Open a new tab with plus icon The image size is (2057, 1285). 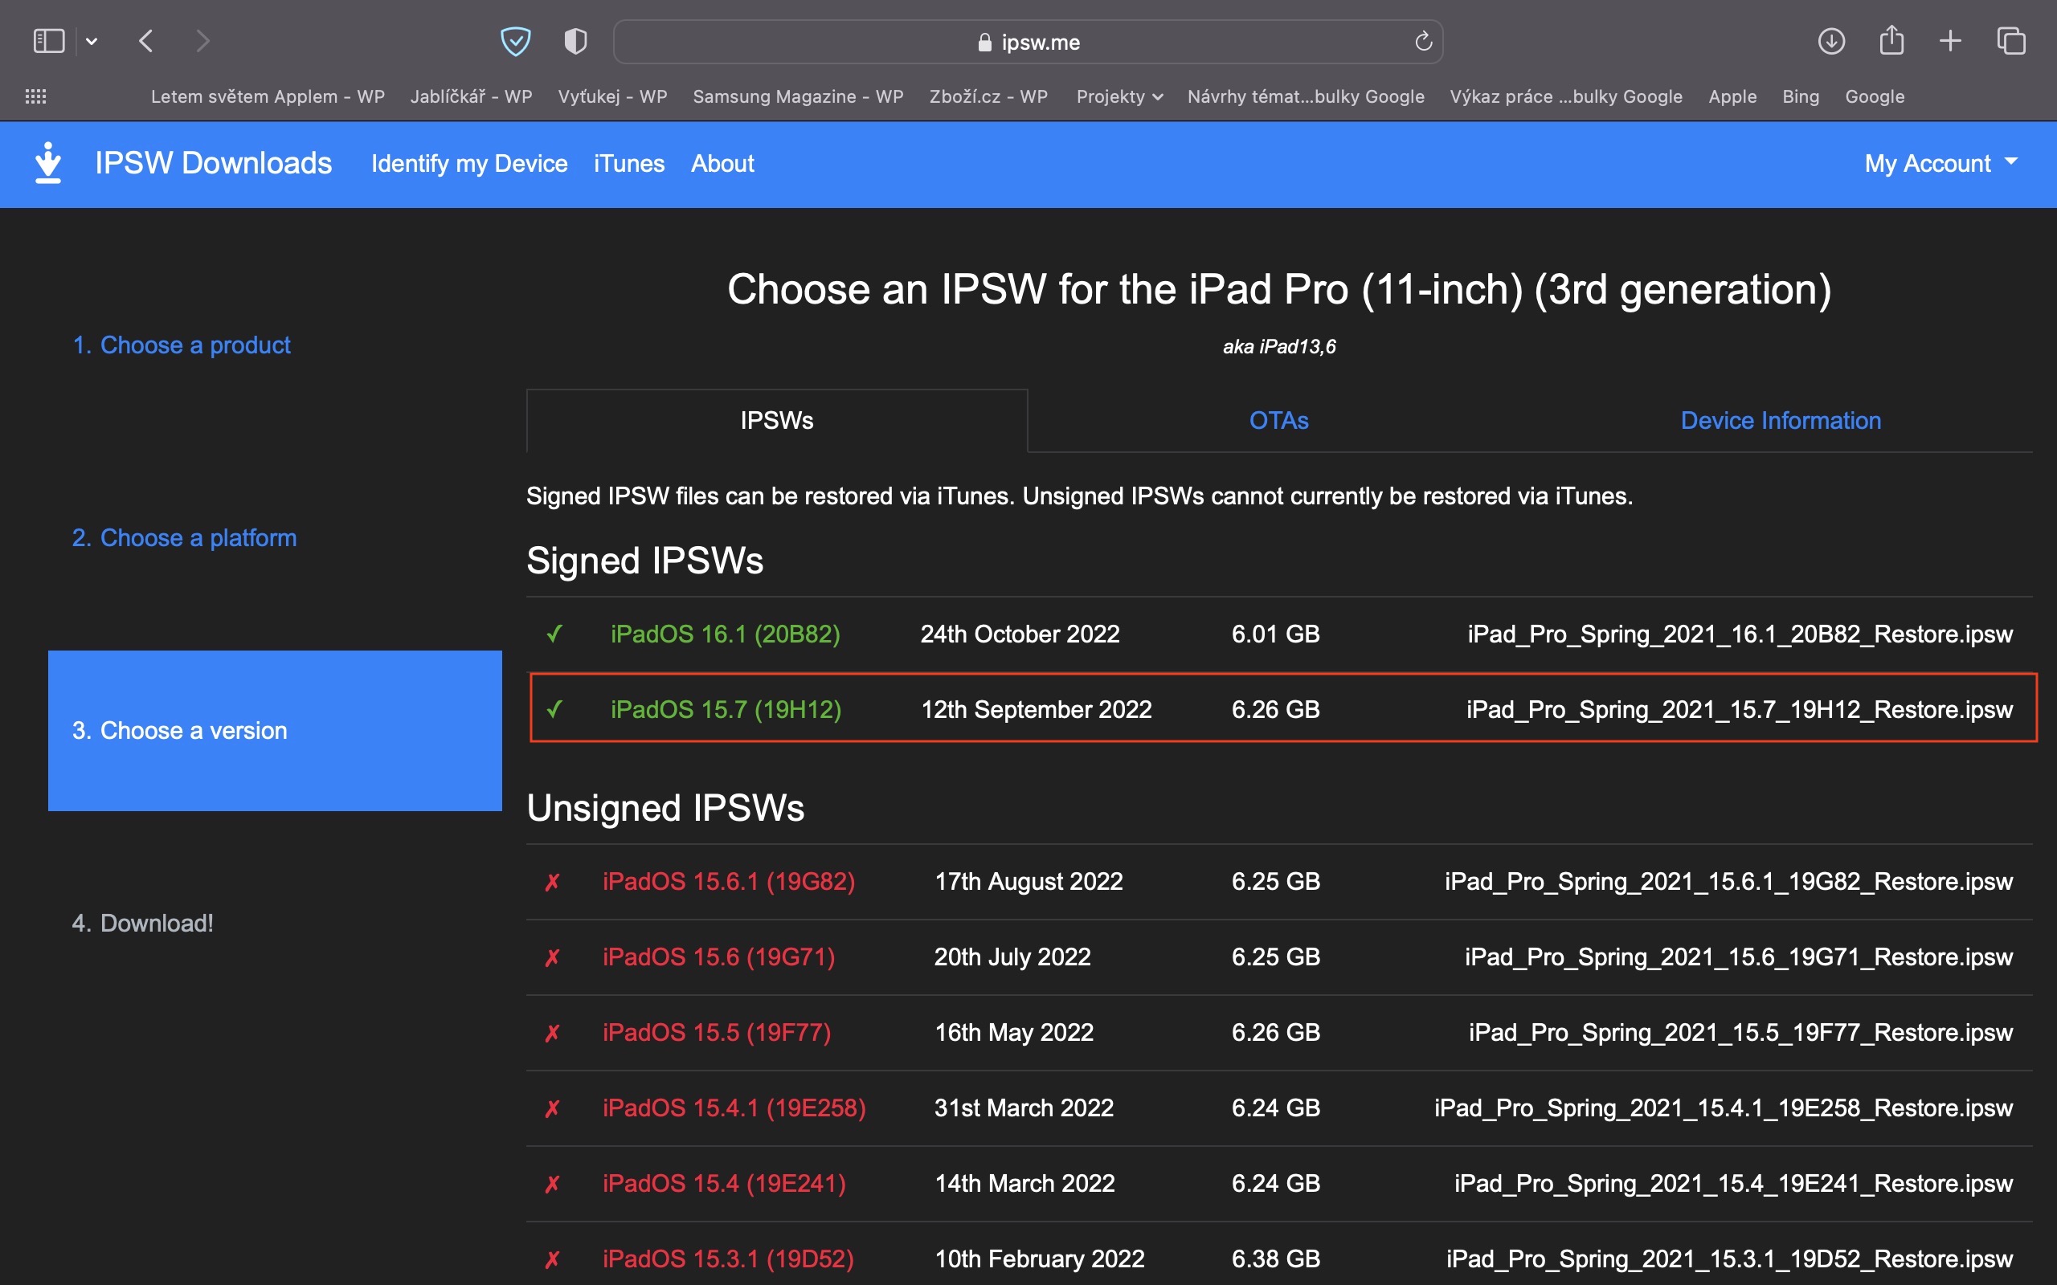(x=1951, y=41)
